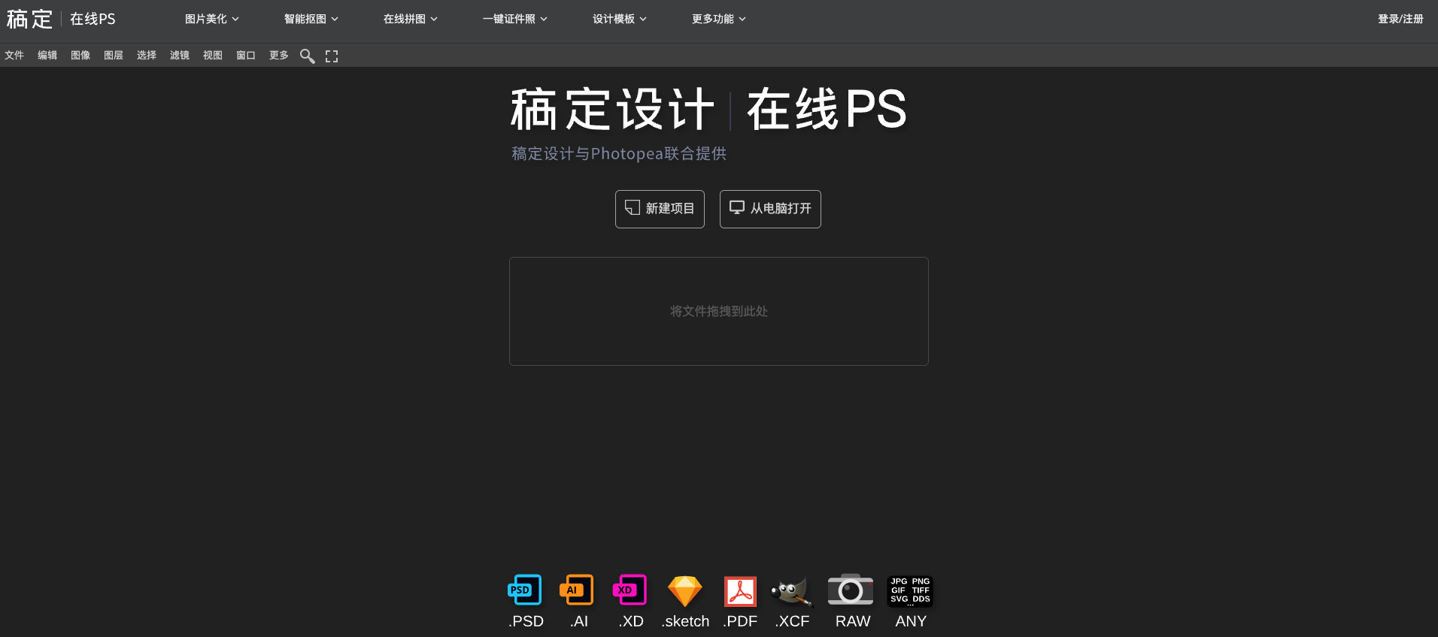The height and width of the screenshot is (637, 1438).
Task: Open the 图像 menu
Action: click(x=80, y=56)
